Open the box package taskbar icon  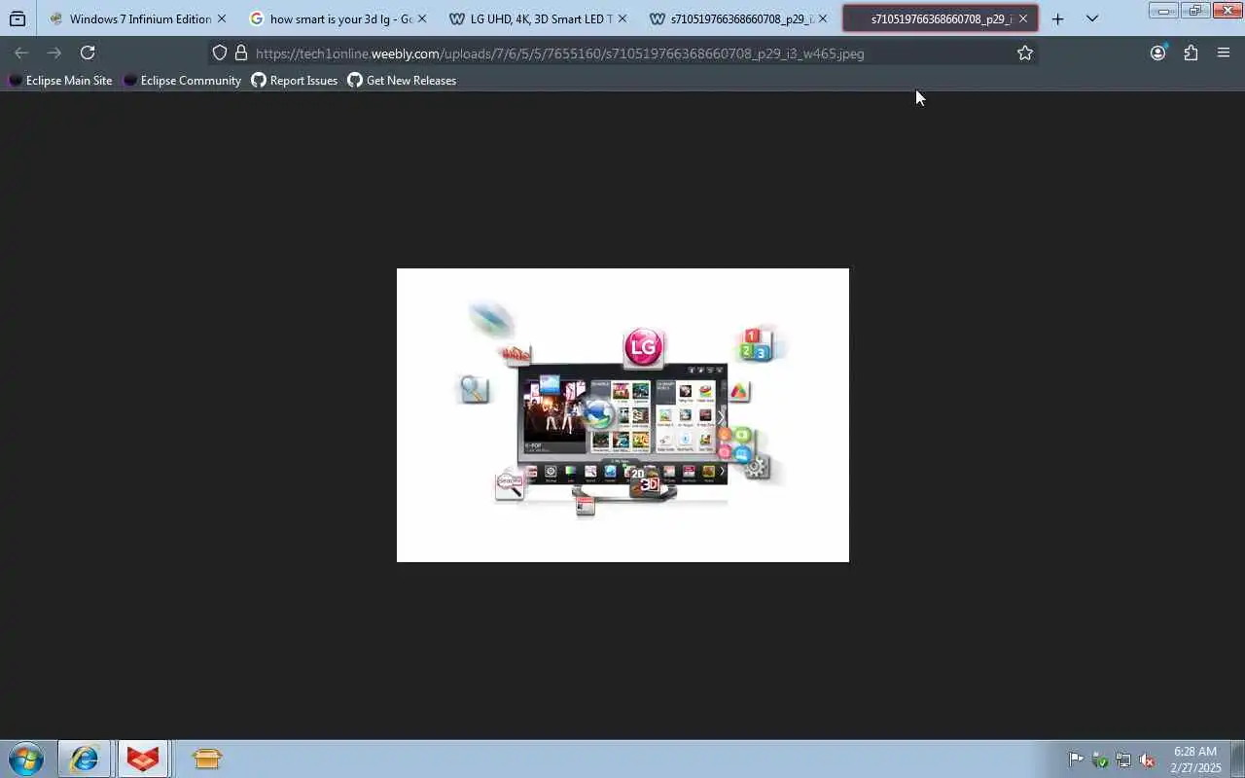pos(206,759)
